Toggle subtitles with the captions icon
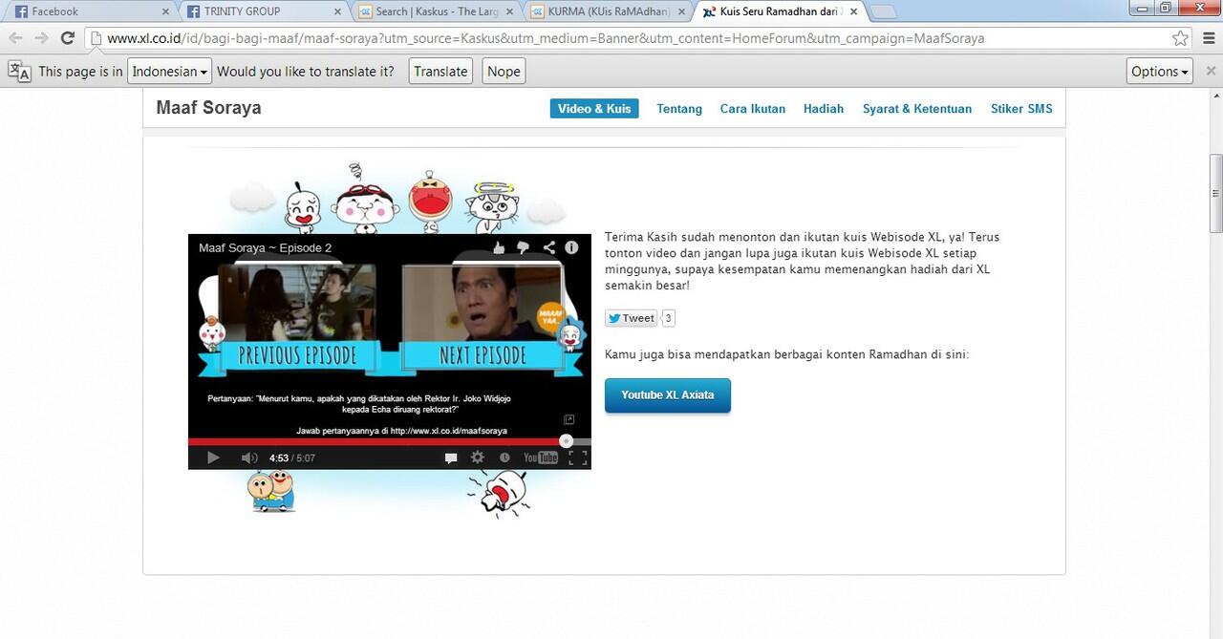 pyautogui.click(x=450, y=457)
